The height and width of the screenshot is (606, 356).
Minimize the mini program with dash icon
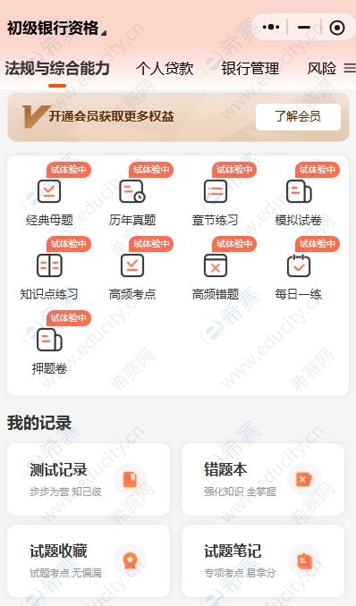(x=304, y=27)
